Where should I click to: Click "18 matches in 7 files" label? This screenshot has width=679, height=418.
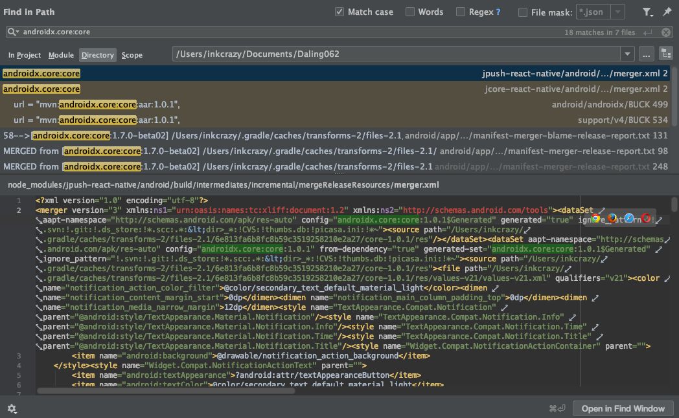pyautogui.click(x=599, y=32)
